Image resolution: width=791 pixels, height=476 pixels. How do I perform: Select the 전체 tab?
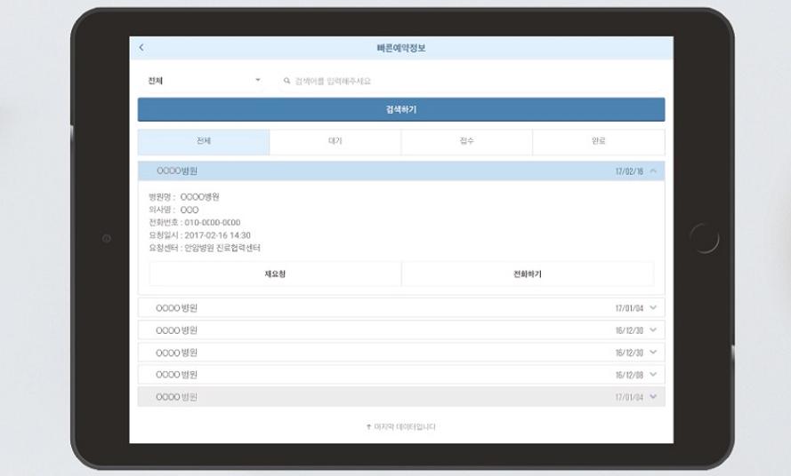[x=204, y=142]
